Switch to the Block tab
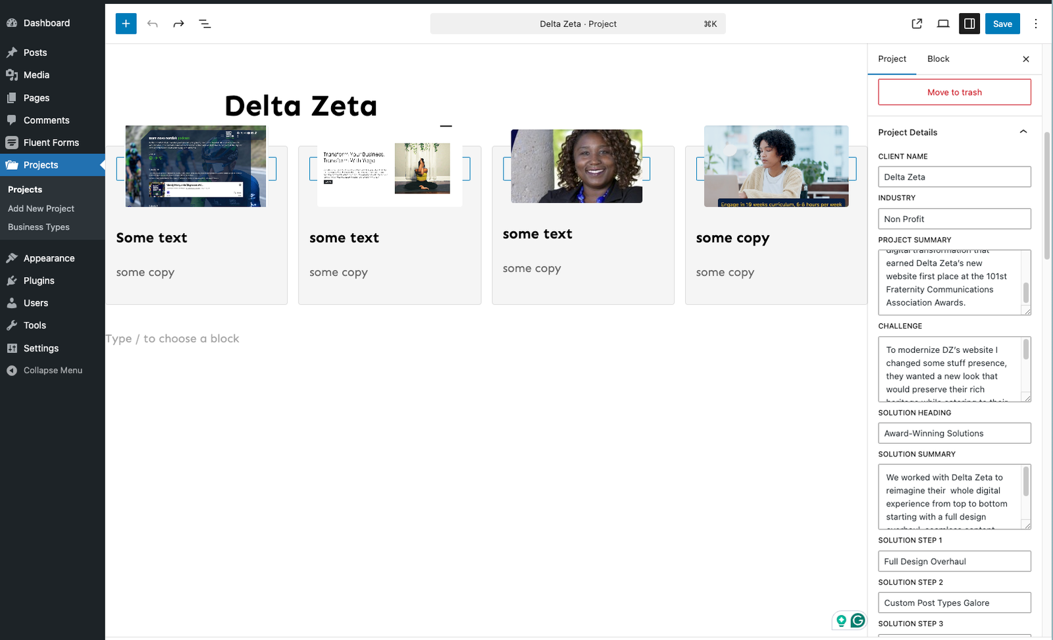 pos(938,59)
